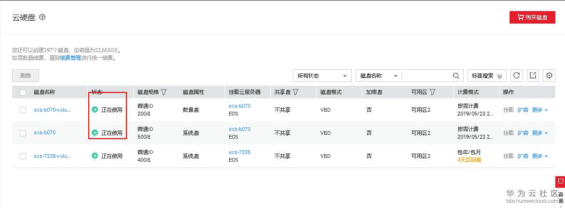565x208 pixels.
Task: Click 挂载 for ecs-7338-volu... row
Action: (x=509, y=156)
